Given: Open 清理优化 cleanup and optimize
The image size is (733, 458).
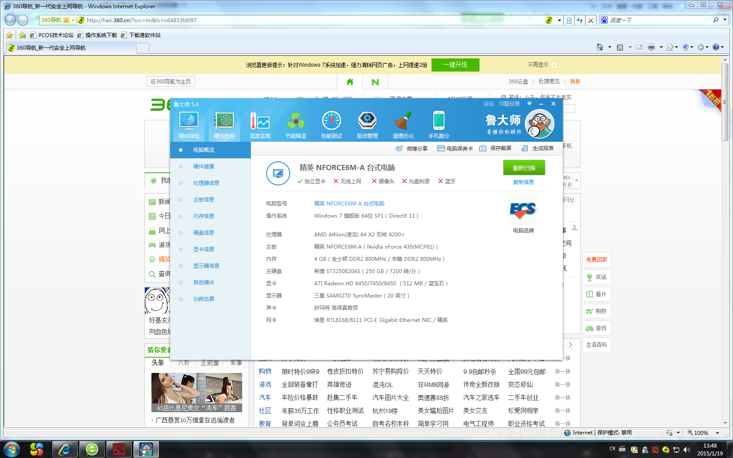Looking at the screenshot, I should [x=403, y=125].
